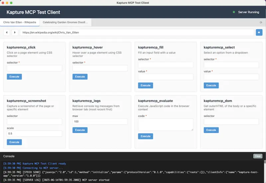Focus selector field in kapturemcp_screenshot
This screenshot has width=266, height=183.
35,122
